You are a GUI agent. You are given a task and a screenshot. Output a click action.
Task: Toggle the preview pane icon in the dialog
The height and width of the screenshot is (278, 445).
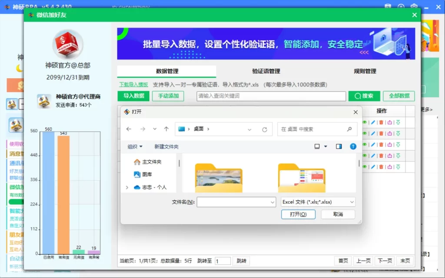coord(339,146)
